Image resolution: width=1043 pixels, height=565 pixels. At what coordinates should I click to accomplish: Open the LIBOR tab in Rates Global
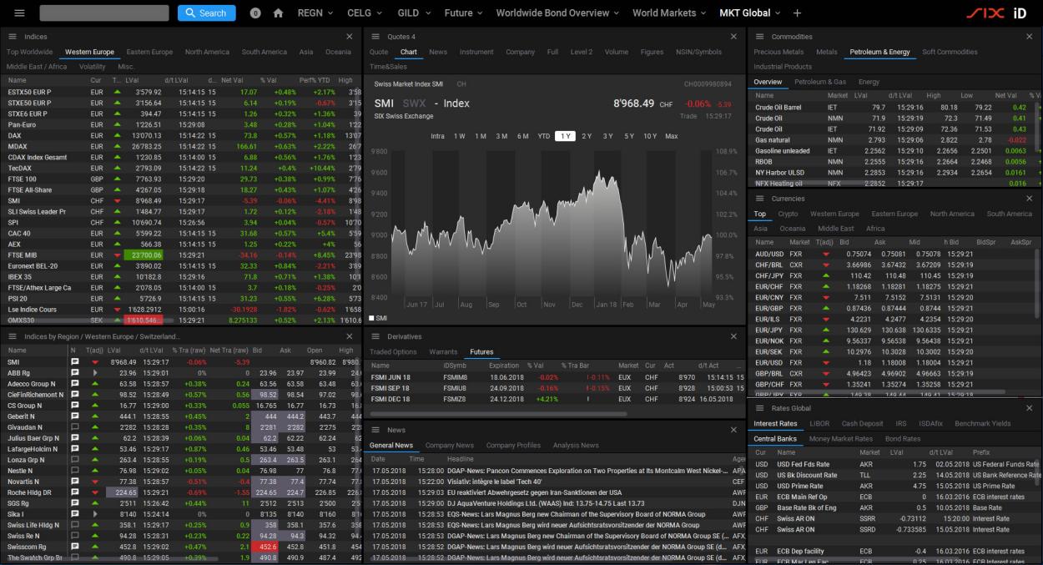pos(819,423)
